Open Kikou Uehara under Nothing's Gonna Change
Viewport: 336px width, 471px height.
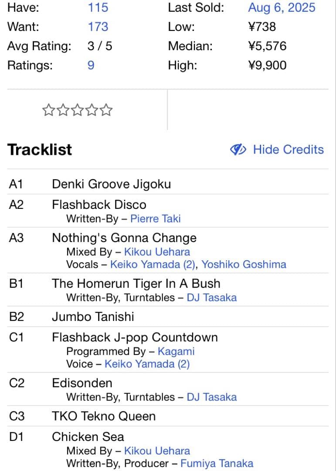157,252
